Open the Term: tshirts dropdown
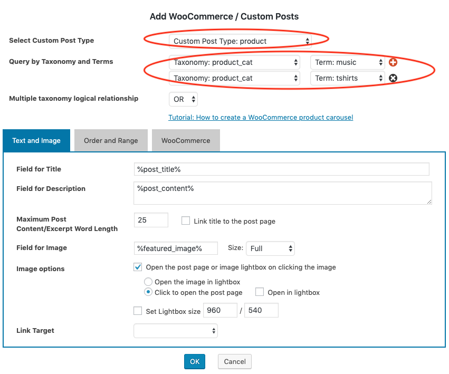This screenshot has height=374, width=449. pyautogui.click(x=347, y=78)
